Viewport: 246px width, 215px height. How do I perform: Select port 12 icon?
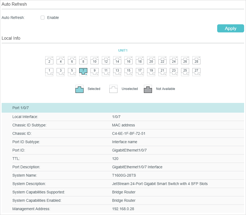click(106, 61)
